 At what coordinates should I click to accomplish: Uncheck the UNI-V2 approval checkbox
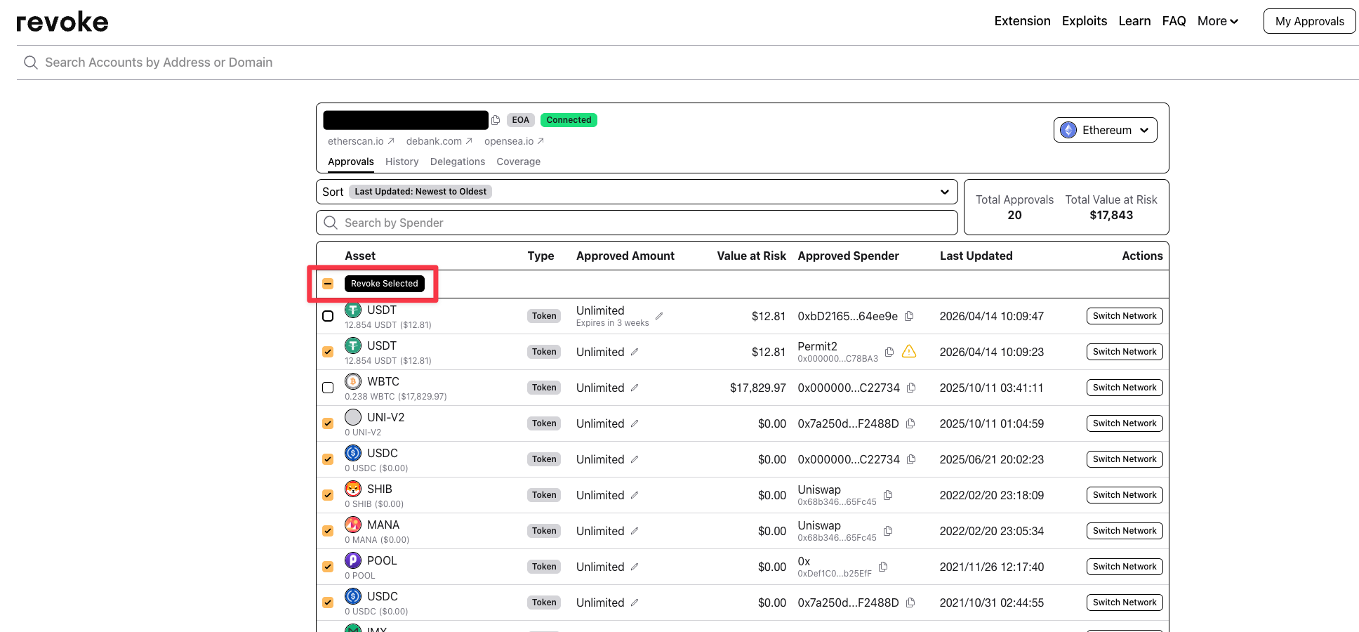328,423
